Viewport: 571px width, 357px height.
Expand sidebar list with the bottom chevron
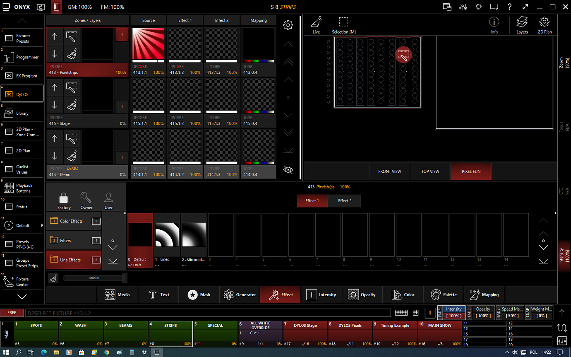click(22, 297)
